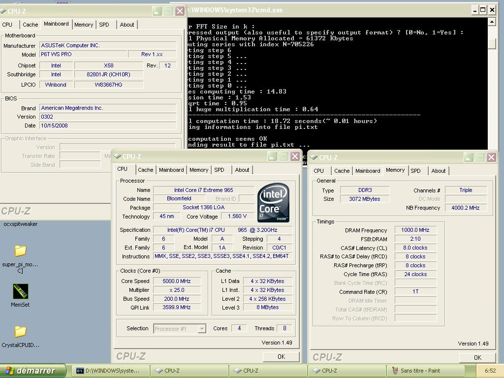This screenshot has height=378, width=504.
Task: Click the QPI Link 3599.9 MHz value
Action: pos(177,308)
